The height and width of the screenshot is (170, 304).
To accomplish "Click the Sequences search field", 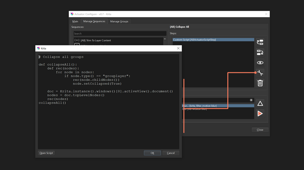I will coord(120,34).
